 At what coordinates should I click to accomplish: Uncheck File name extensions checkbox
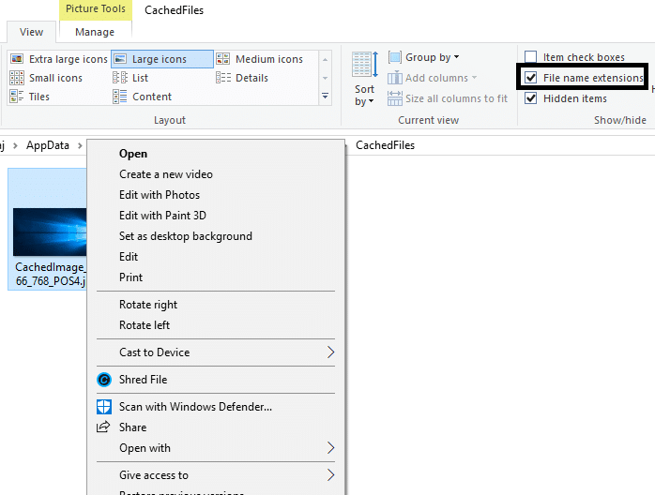[531, 77]
